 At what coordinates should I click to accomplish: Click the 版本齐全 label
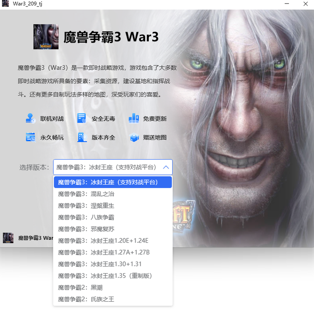pos(103,137)
